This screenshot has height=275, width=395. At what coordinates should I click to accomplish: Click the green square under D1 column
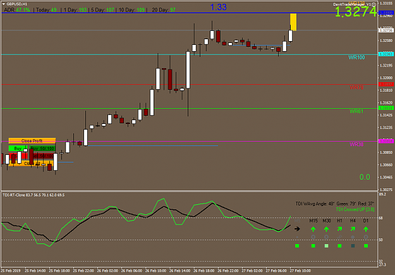(x=366, y=245)
